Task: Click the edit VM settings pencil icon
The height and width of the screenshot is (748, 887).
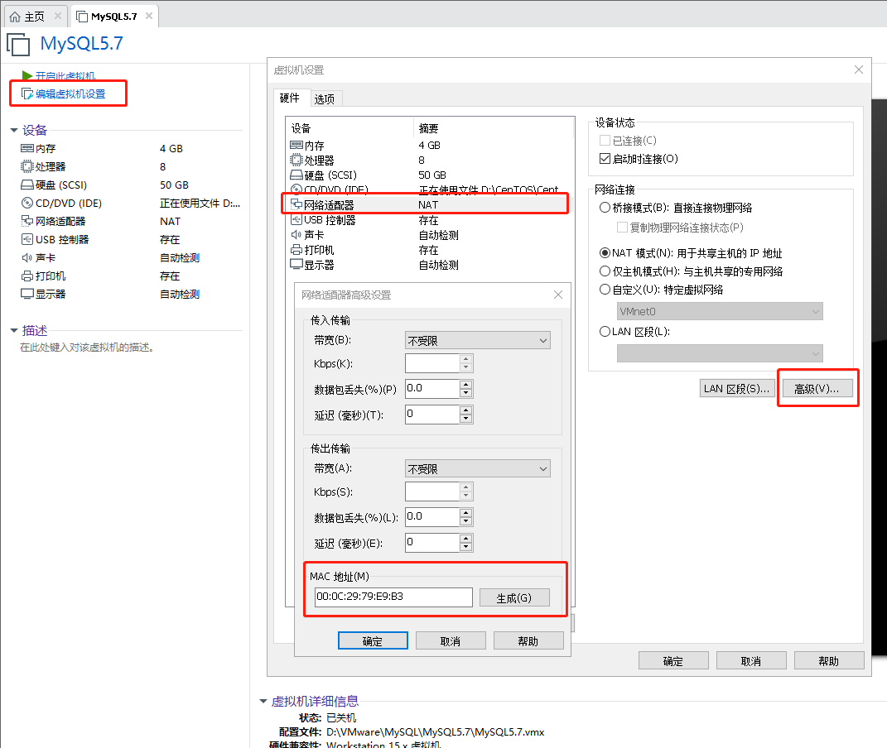Action: 27,93
